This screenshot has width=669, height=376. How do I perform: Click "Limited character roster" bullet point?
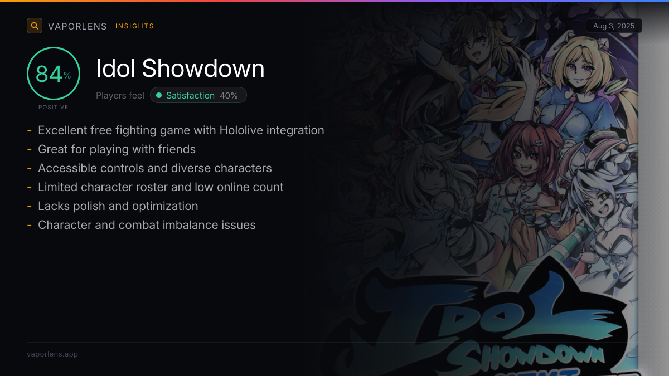156,187
